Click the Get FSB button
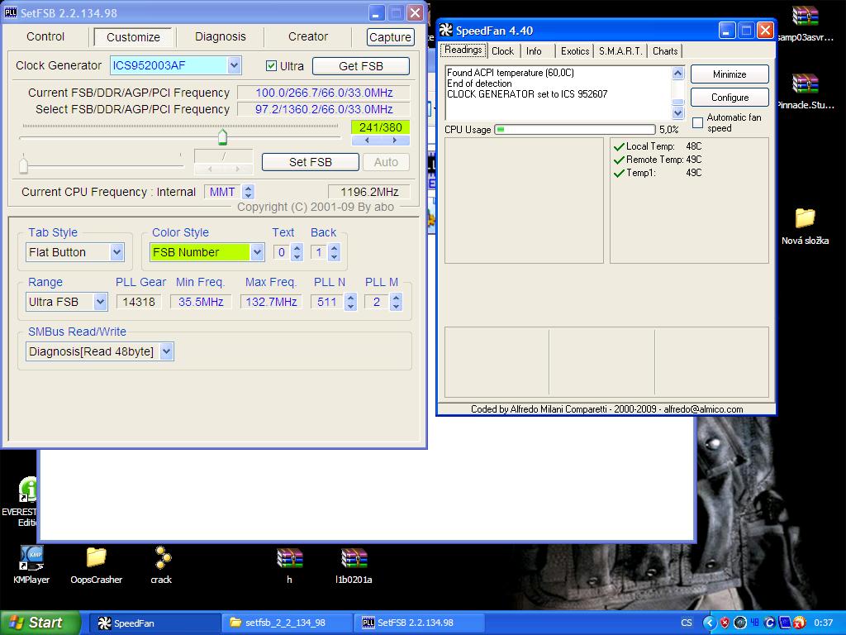This screenshot has height=635, width=846. tap(360, 66)
